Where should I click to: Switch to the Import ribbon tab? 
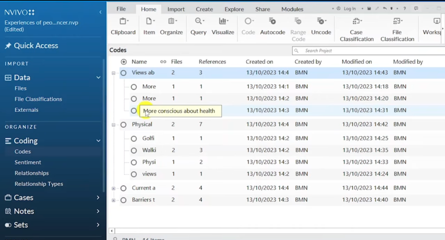click(x=176, y=9)
